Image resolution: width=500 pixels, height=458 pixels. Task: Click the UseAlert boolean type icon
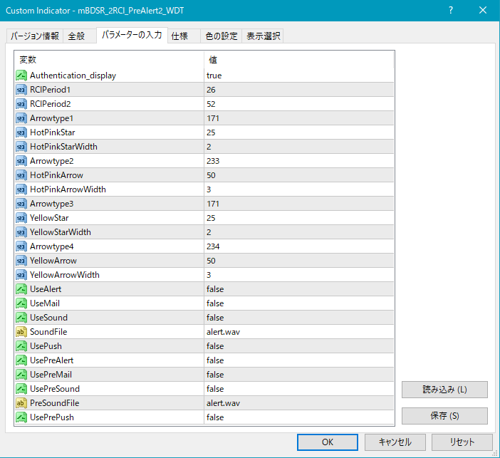point(21,289)
